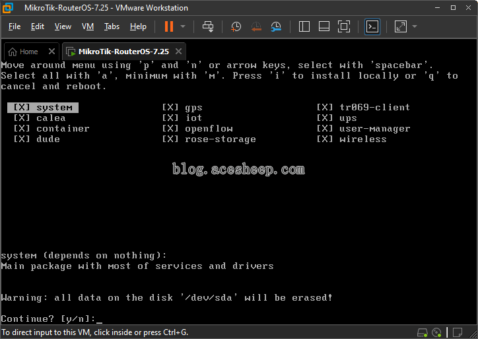This screenshot has height=339, width=478.
Task: Click 'system (depends on nothing):' description line
Action: (x=84, y=255)
